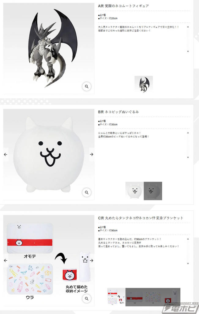The width and height of the screenshot is (199, 314).
Task: Magnify the A賞 Nekomuto figure image
Action: [87, 86]
